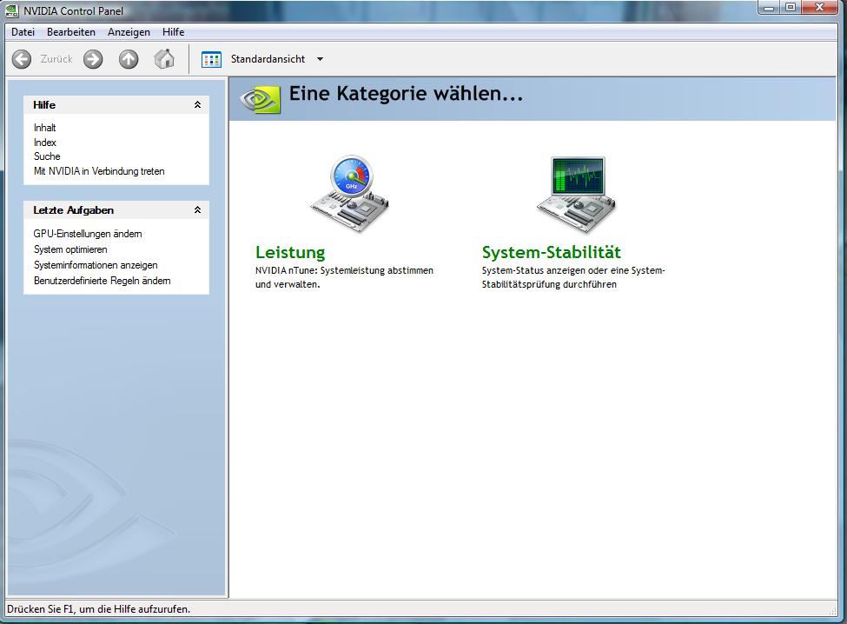Click the Up arrow toolbar button
This screenshot has height=624, width=847.
tap(129, 59)
